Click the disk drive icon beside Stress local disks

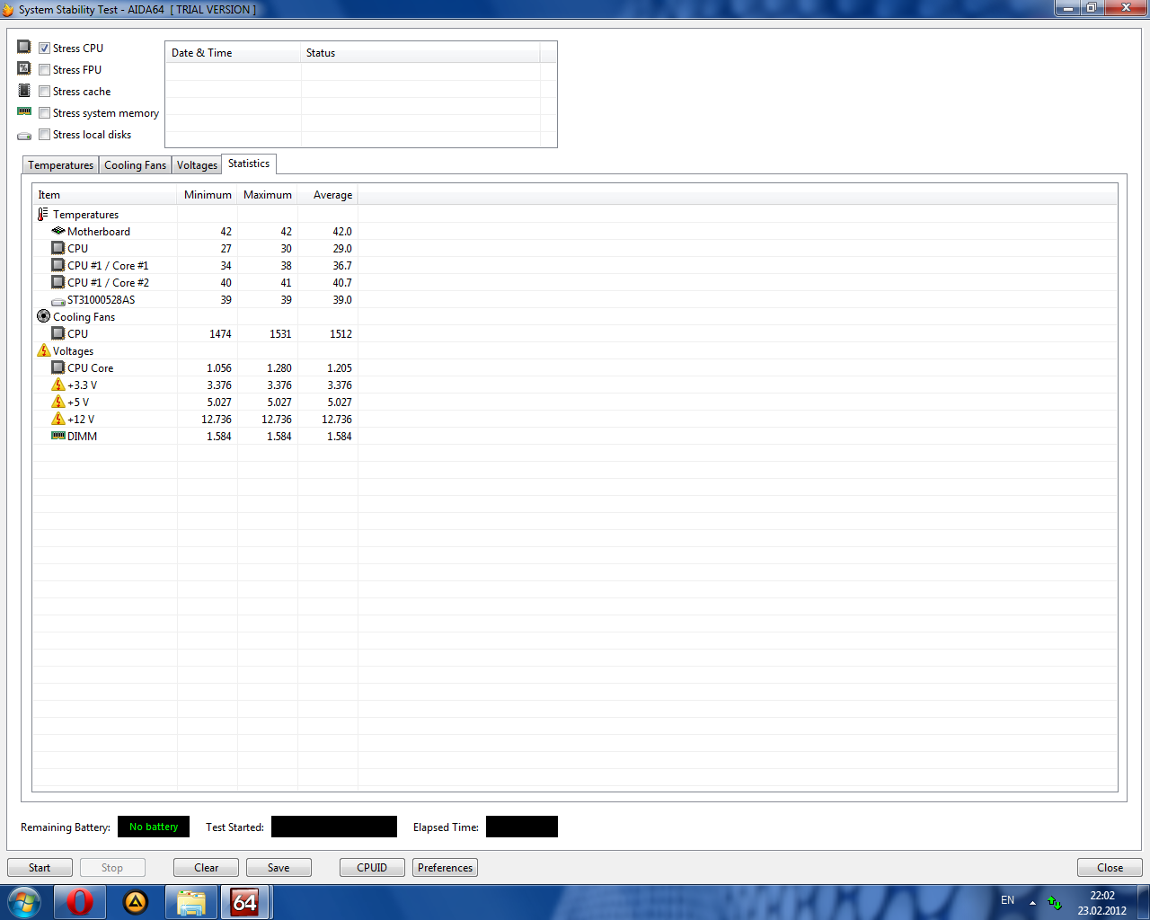[x=24, y=136]
